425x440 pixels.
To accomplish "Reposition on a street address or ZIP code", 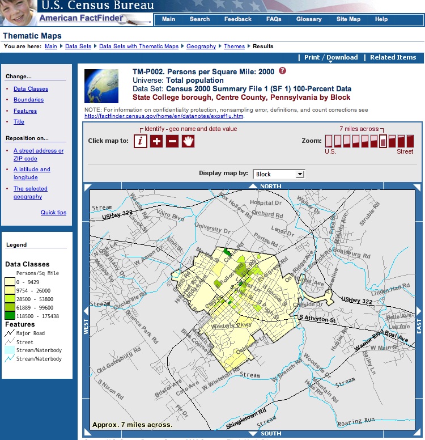I will [x=39, y=154].
